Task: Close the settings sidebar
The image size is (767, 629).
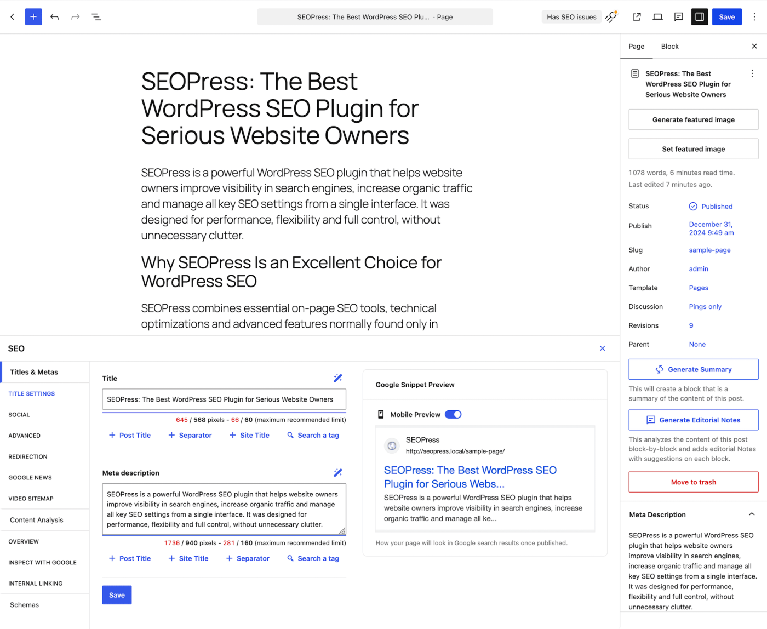Action: 754,47
